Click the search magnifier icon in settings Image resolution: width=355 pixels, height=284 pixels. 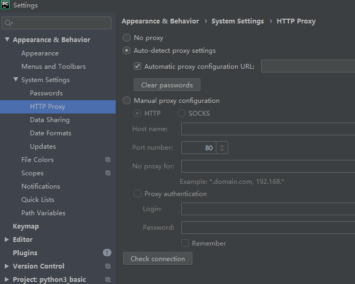[x=9, y=23]
